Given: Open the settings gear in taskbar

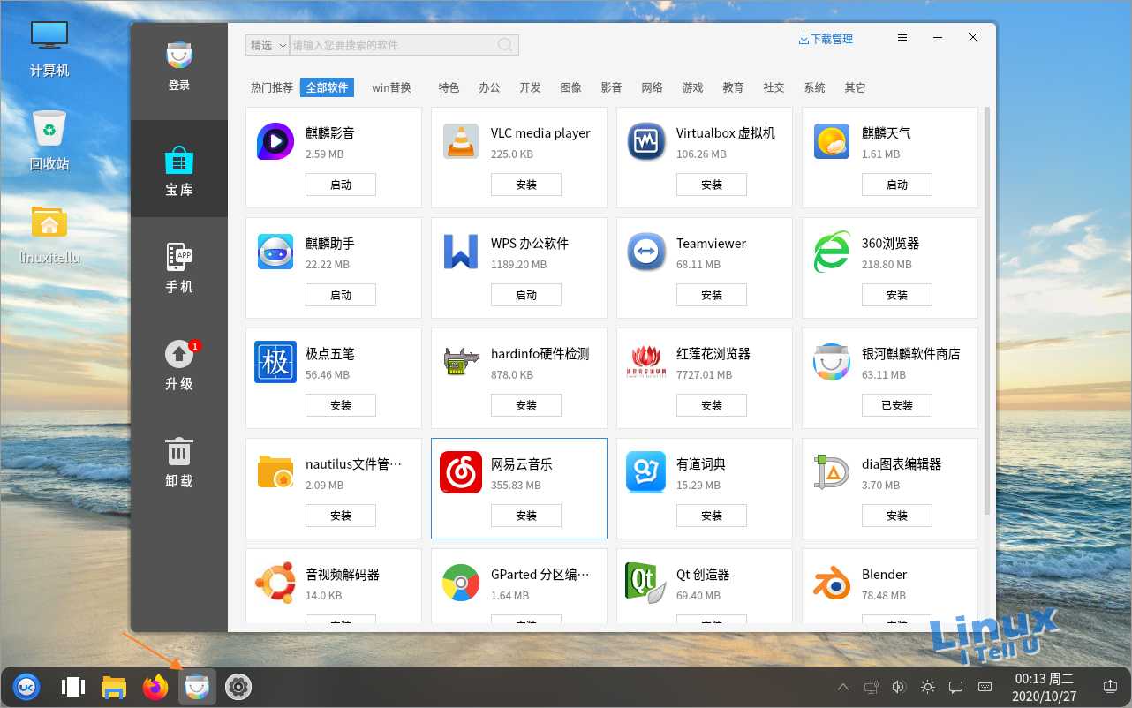Looking at the screenshot, I should (238, 686).
